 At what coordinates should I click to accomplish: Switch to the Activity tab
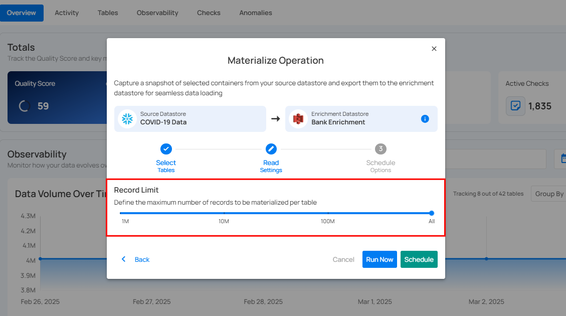(x=67, y=13)
